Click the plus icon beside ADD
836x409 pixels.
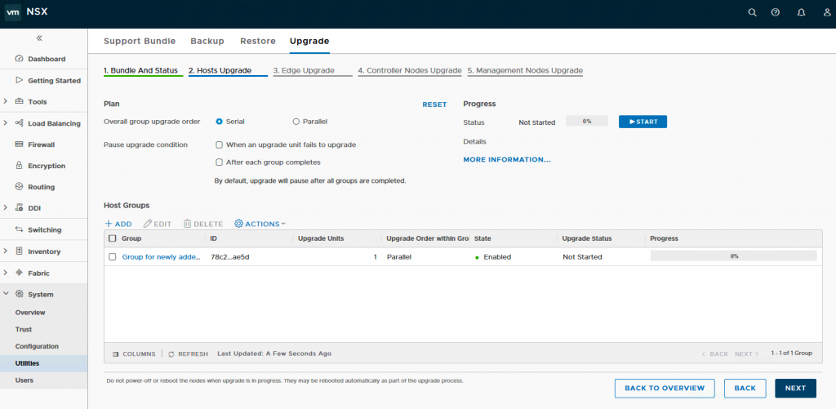[109, 224]
